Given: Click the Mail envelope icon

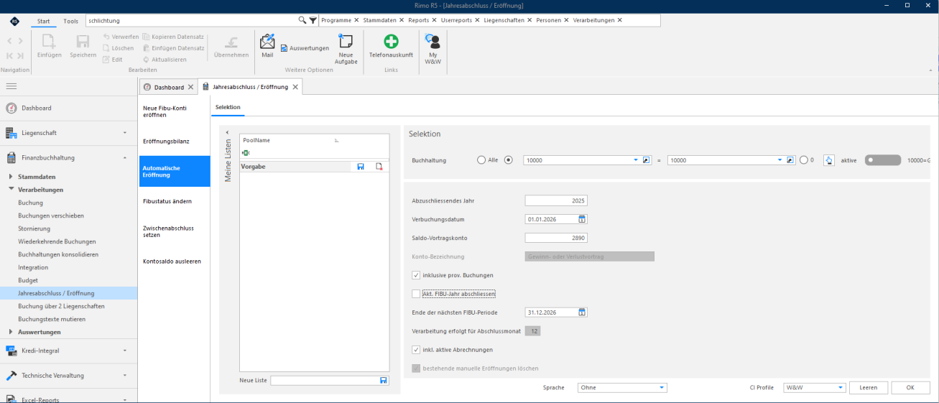Looking at the screenshot, I should (267, 42).
